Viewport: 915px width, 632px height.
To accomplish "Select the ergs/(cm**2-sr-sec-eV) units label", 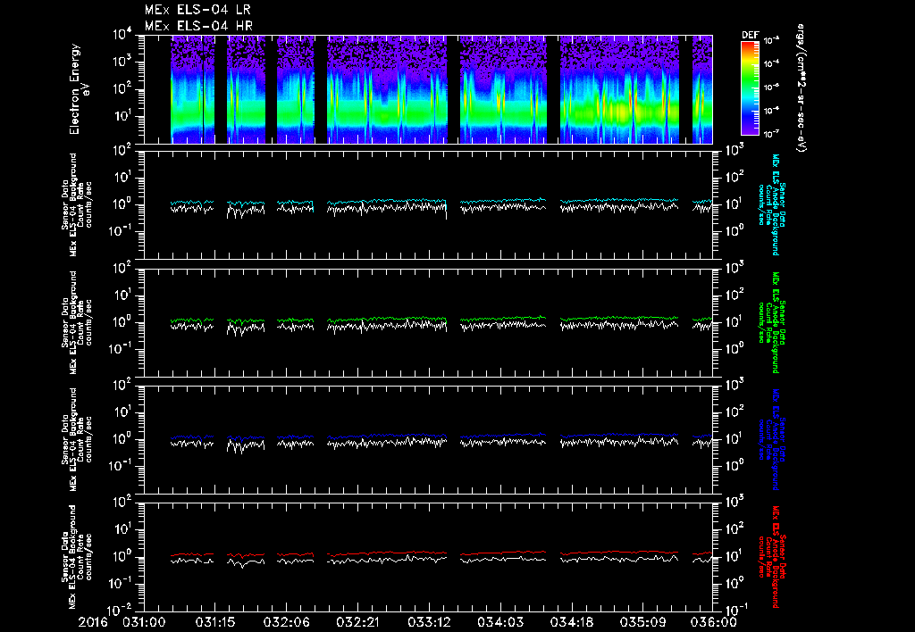I will click(x=802, y=88).
